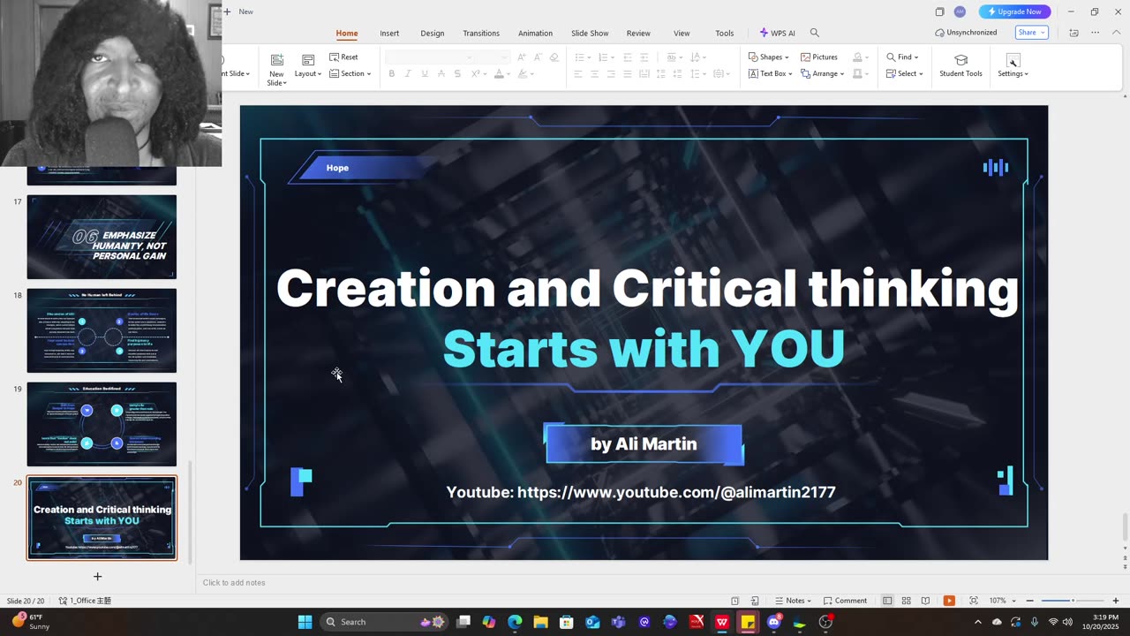This screenshot has width=1130, height=636.
Task: Open the Transitions tab
Action: (481, 33)
